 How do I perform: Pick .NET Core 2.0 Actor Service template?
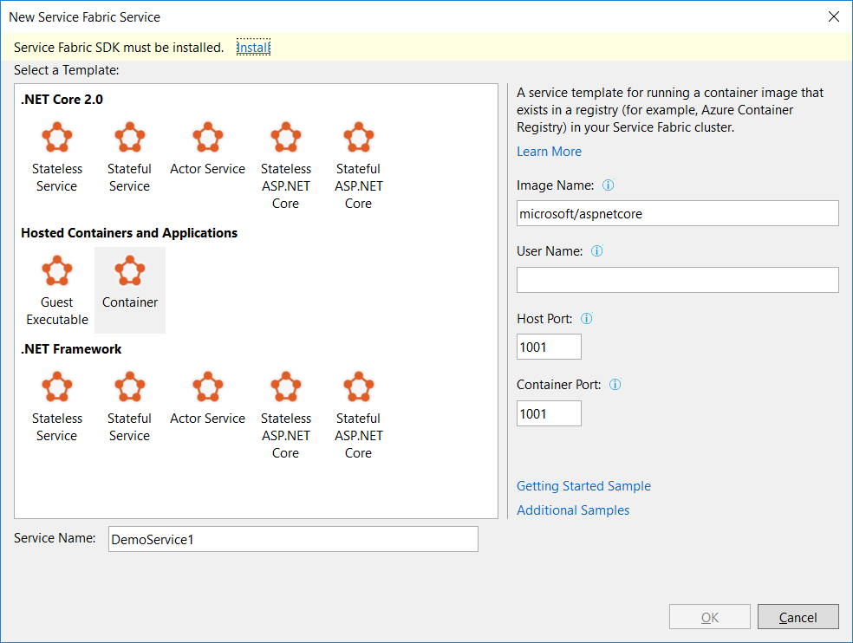point(207,149)
